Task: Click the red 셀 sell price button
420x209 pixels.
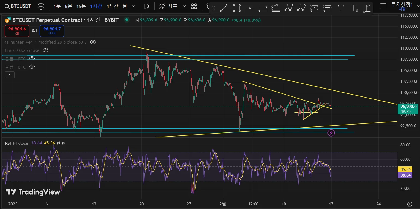Action: (17, 31)
